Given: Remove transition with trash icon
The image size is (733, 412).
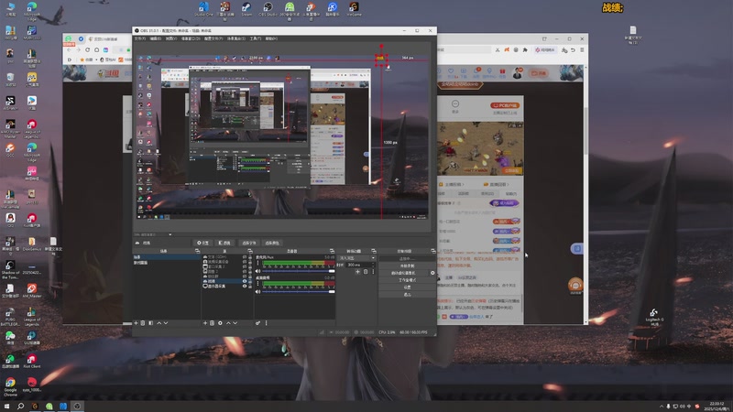Looking at the screenshot, I should coord(366,271).
